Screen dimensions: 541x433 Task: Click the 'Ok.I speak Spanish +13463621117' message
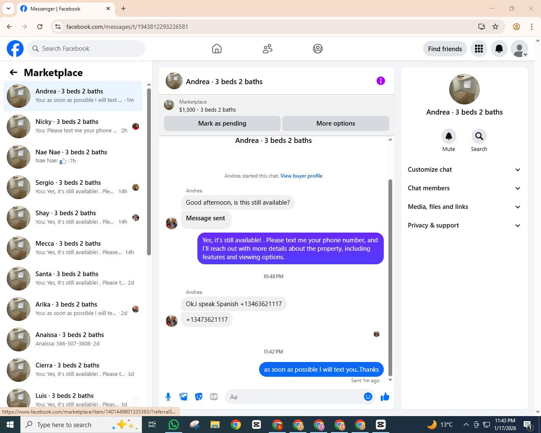234,304
